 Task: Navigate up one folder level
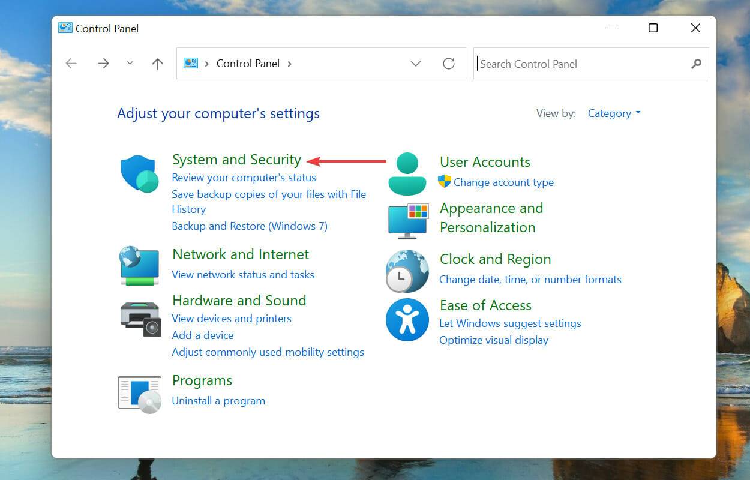click(x=157, y=63)
